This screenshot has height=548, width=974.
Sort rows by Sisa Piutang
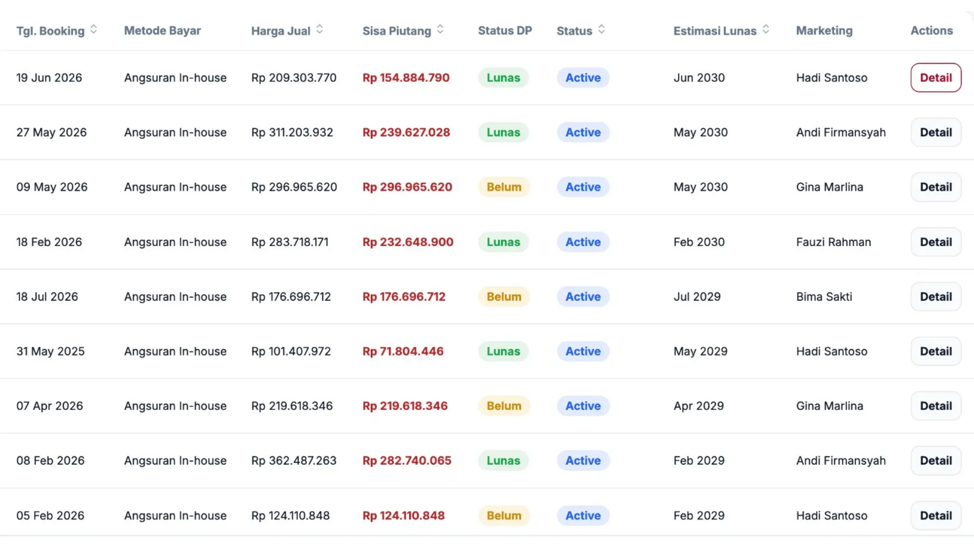point(440,29)
